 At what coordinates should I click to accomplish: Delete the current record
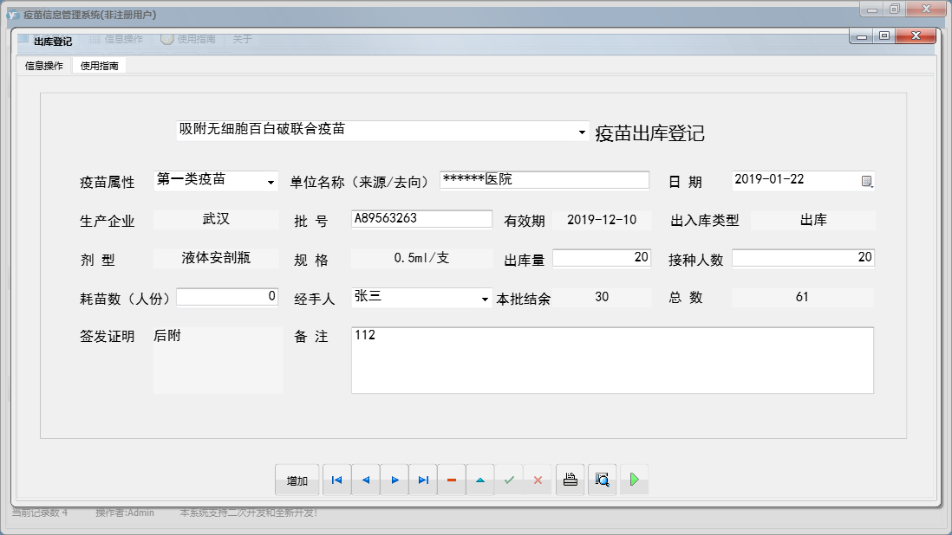tap(451, 479)
